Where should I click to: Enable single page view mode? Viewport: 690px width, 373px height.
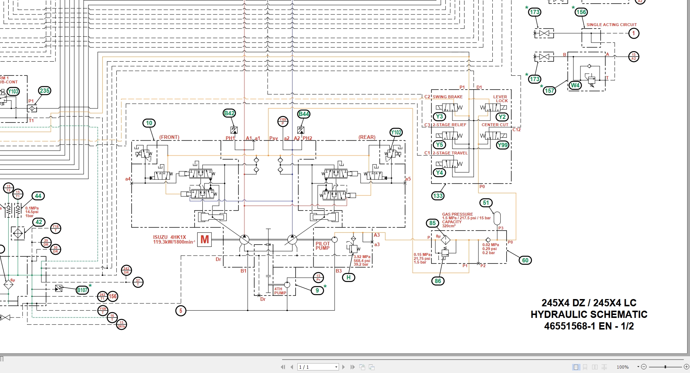tap(576, 366)
